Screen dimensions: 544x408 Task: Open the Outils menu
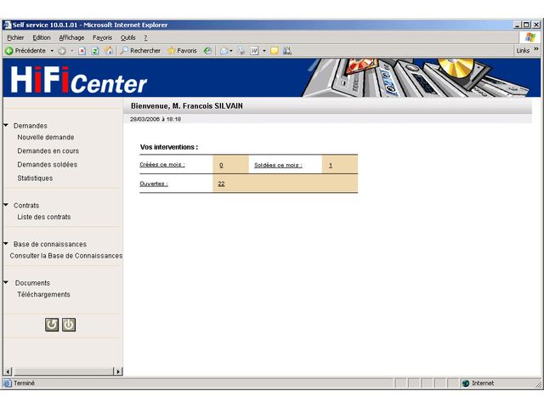point(128,37)
